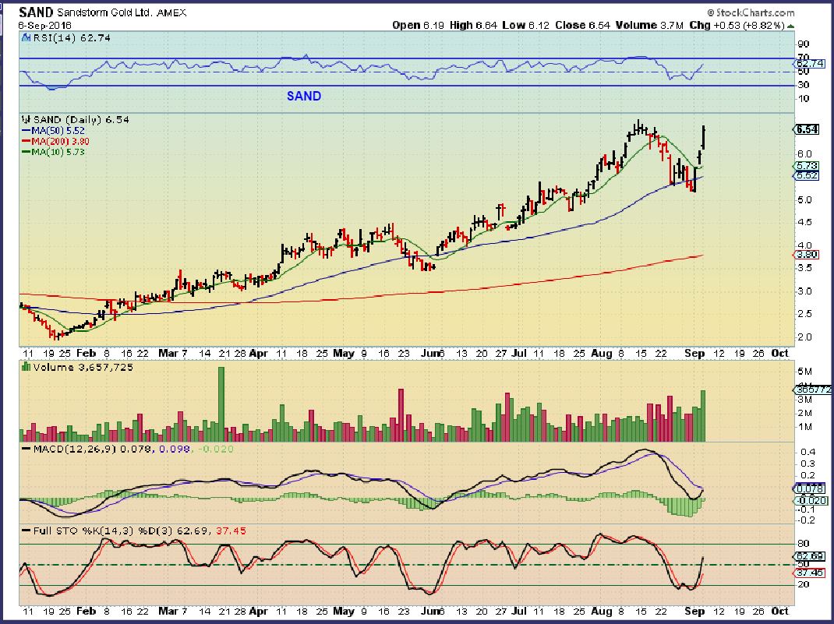Click the 'RSI(14) 62.74' indicator label
Screen dimensions: 834x624
[72, 37]
